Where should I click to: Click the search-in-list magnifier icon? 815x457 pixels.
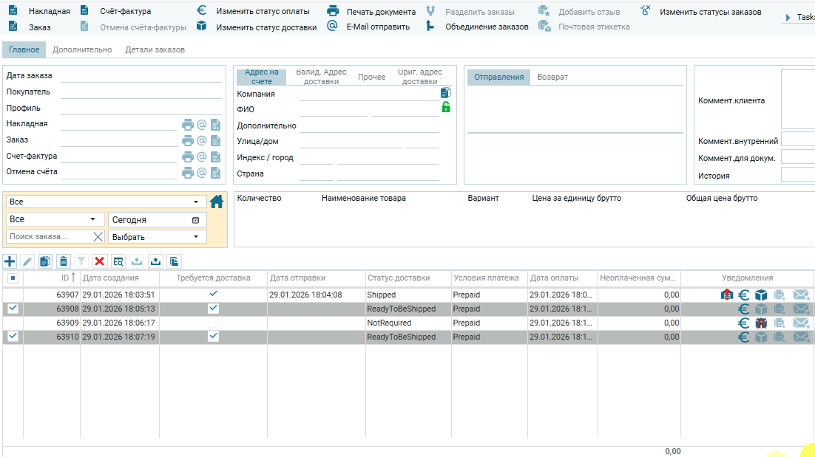118,261
